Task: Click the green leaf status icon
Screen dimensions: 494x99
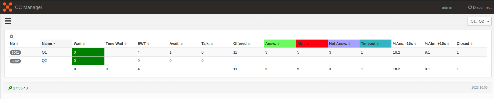Action: point(10,88)
